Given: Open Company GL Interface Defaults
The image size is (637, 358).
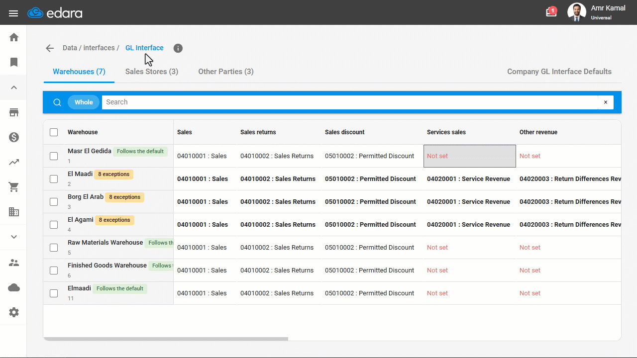Looking at the screenshot, I should click(x=559, y=72).
